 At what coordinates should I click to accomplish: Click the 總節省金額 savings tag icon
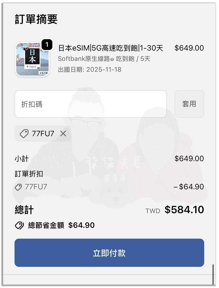click(19, 225)
